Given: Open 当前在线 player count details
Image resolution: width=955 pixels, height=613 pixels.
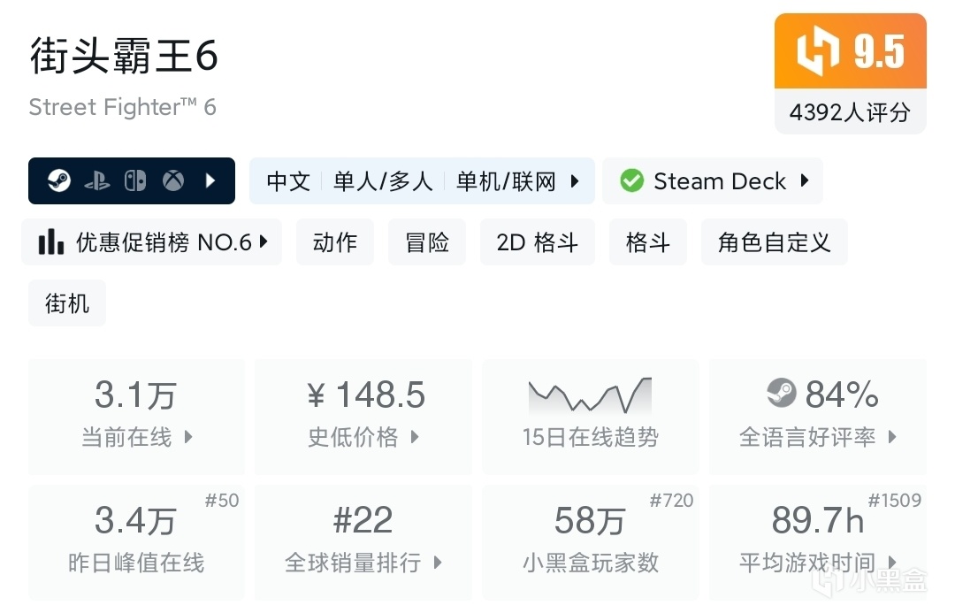Looking at the screenshot, I should 136,416.
